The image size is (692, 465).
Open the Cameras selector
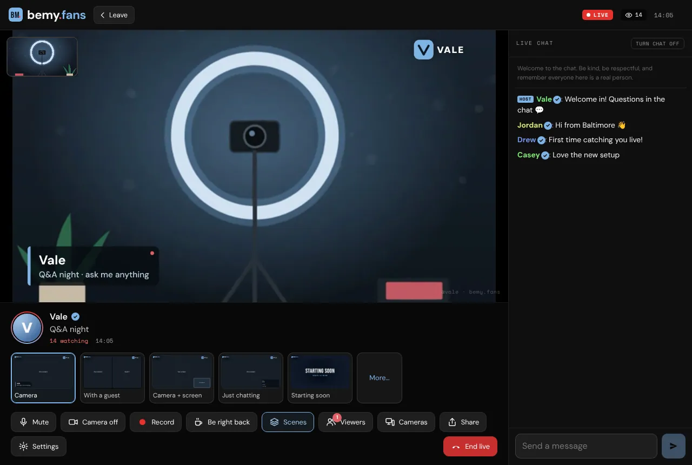coord(406,422)
